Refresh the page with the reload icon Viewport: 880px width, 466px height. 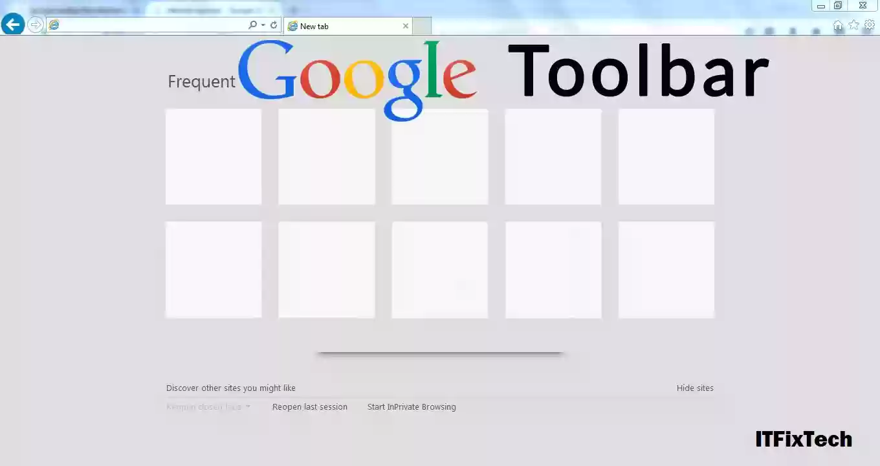tap(274, 25)
